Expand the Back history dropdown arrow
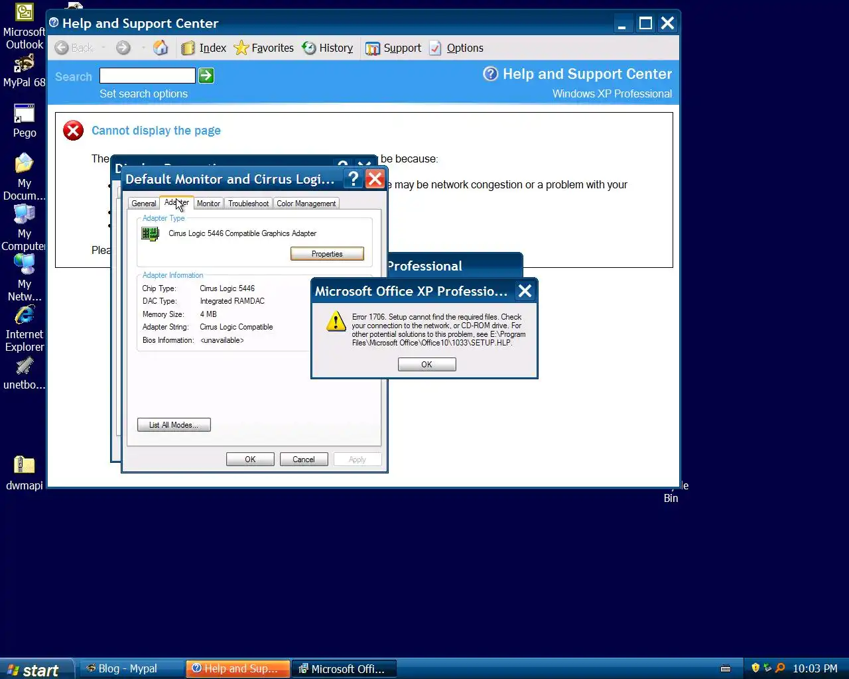The height and width of the screenshot is (679, 849). click(x=103, y=48)
